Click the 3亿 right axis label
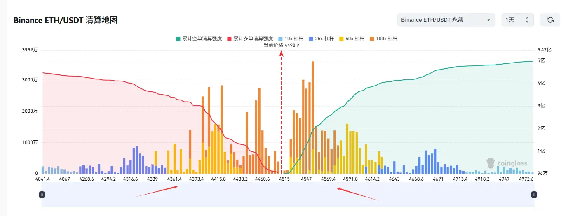 pos(541,106)
